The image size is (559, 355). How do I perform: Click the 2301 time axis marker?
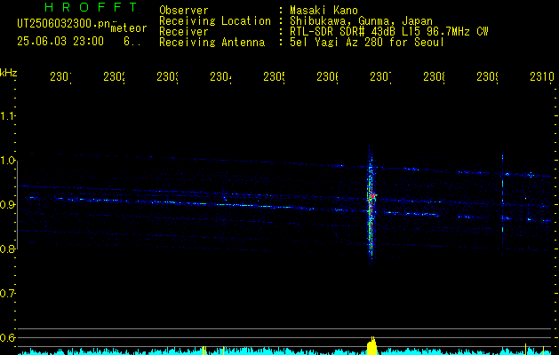60,77
